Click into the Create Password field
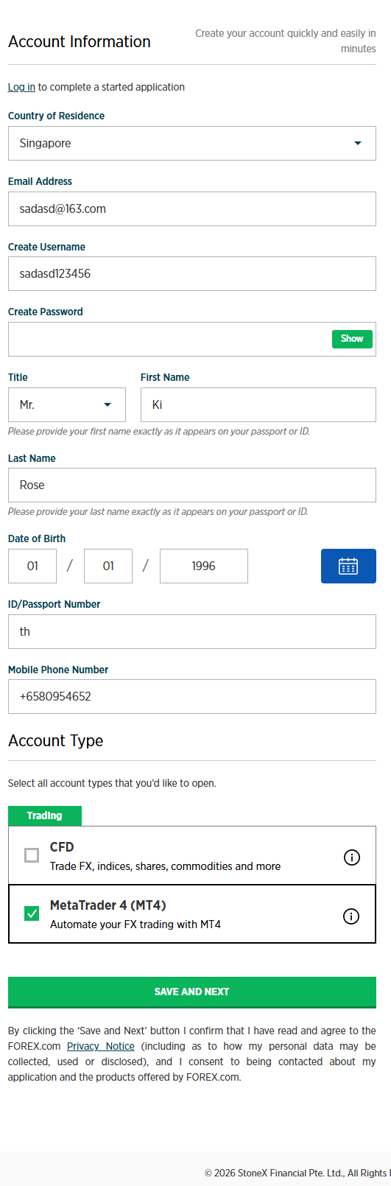The width and height of the screenshot is (391, 1186). 169,339
